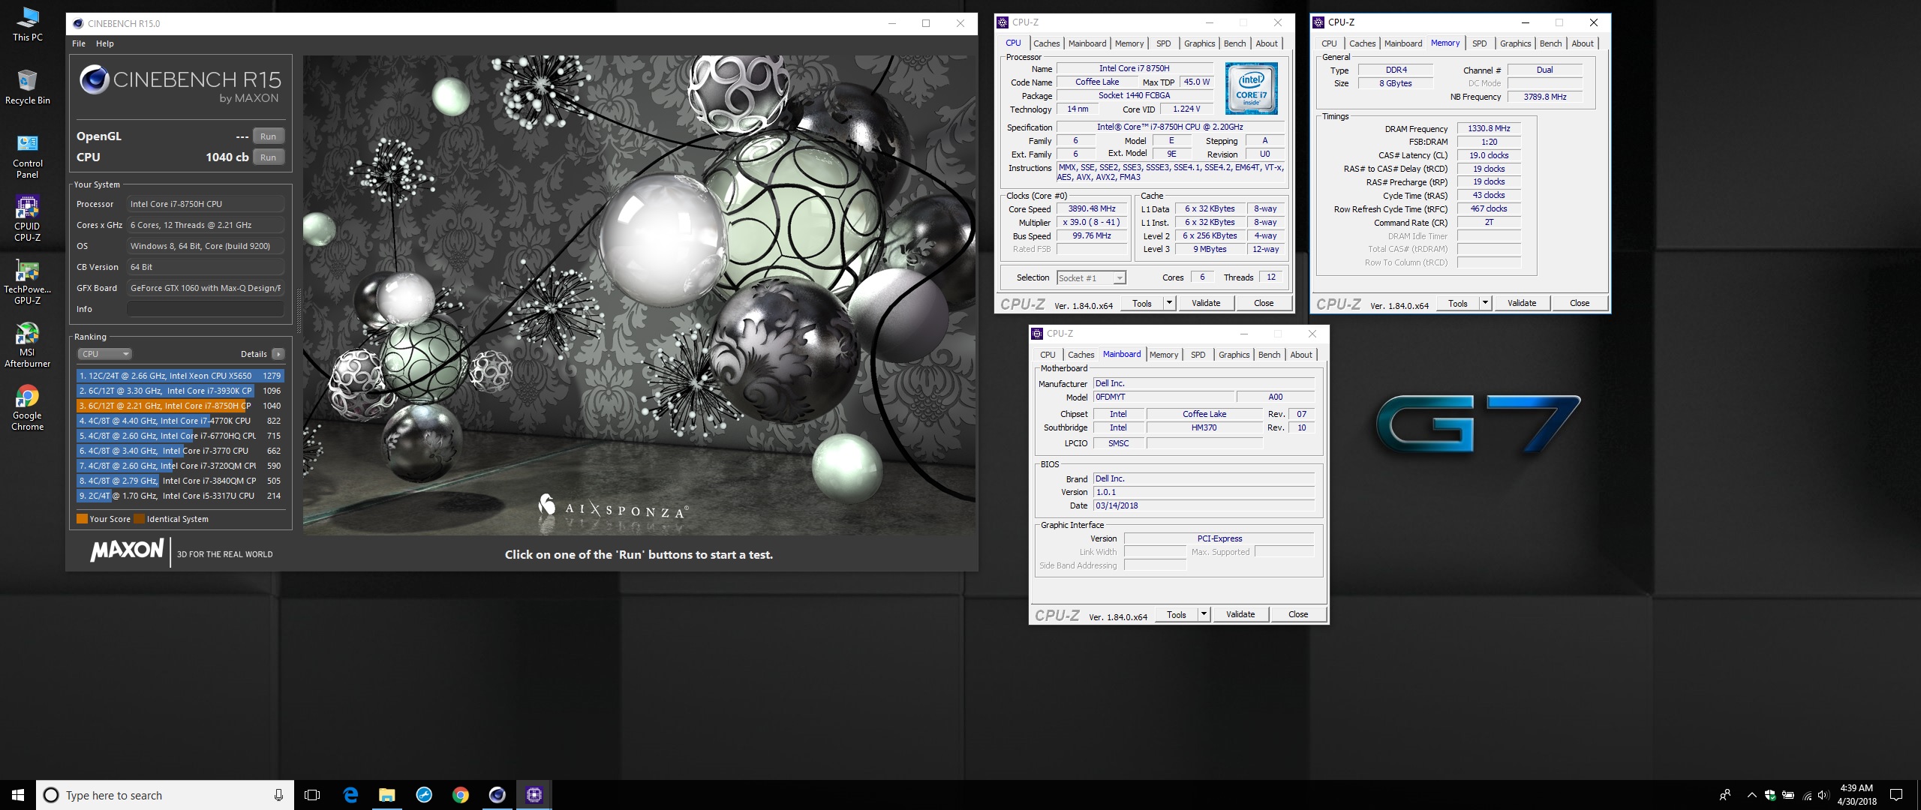This screenshot has width=1921, height=810.
Task: Click the Cinebench R15 logo icon
Action: point(95,80)
